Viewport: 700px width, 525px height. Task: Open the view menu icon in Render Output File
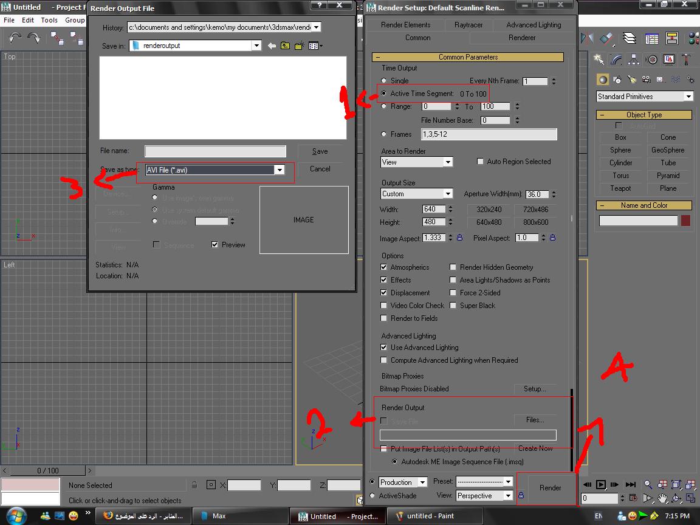pyautogui.click(x=315, y=46)
